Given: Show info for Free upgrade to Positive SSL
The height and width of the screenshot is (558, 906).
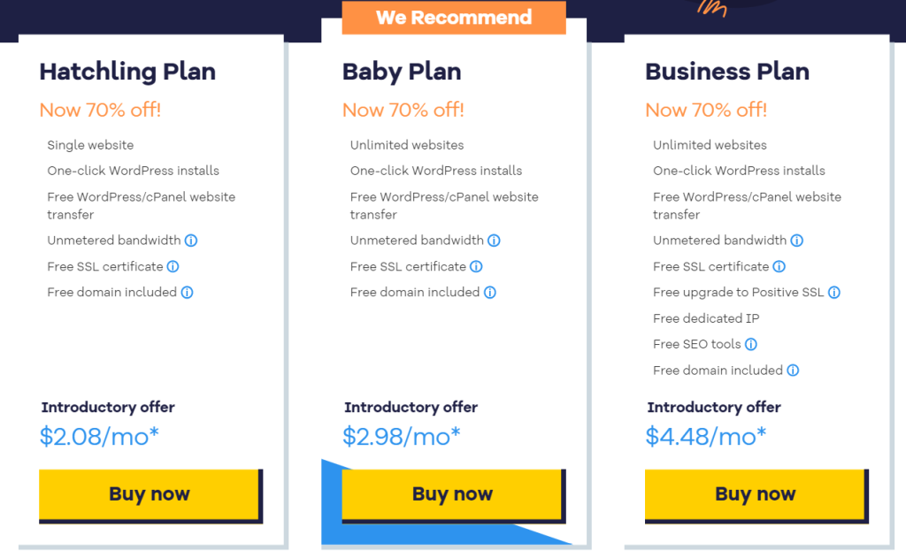Looking at the screenshot, I should (x=834, y=293).
